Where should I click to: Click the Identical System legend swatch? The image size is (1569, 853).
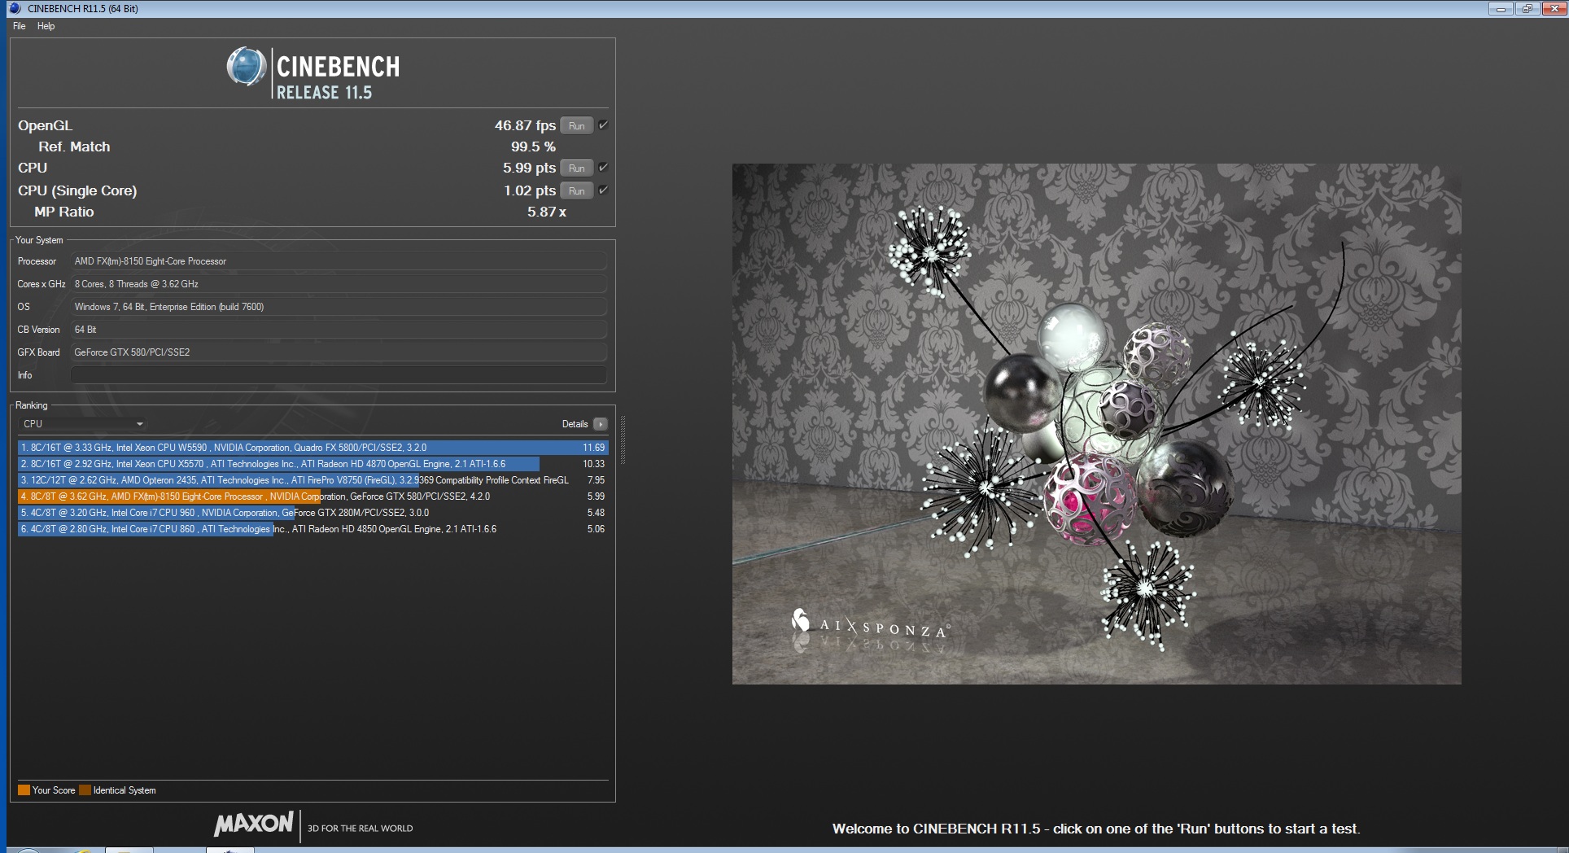85,790
